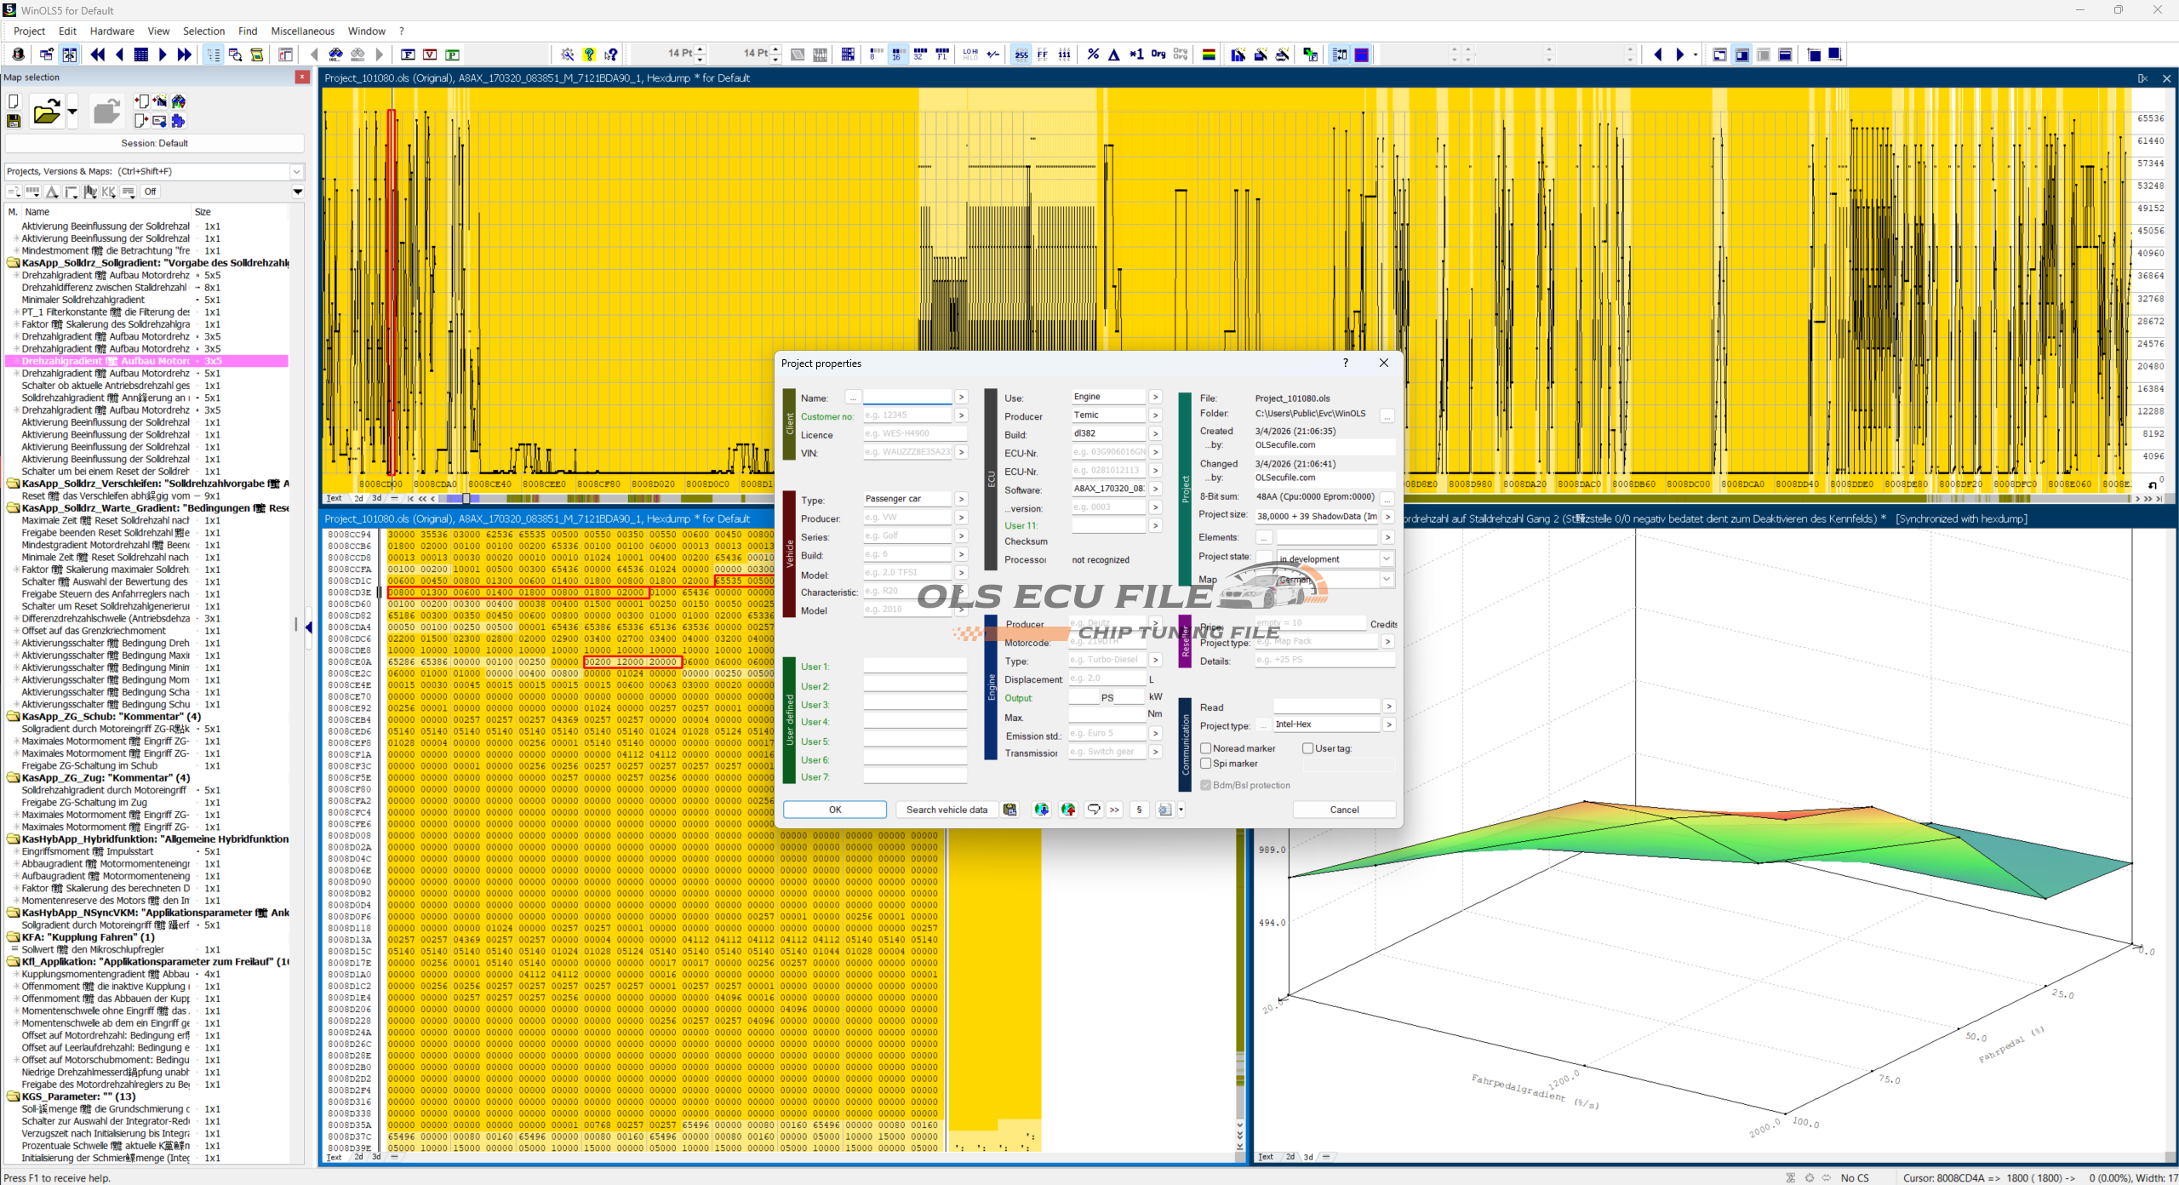Open the Hardware menu

coord(112,31)
